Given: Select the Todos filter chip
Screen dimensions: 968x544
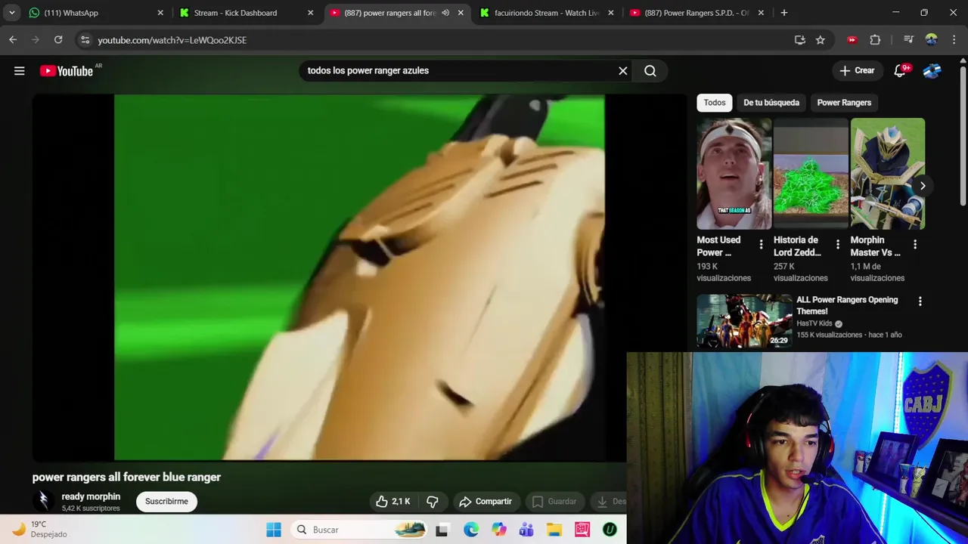Looking at the screenshot, I should pos(715,102).
